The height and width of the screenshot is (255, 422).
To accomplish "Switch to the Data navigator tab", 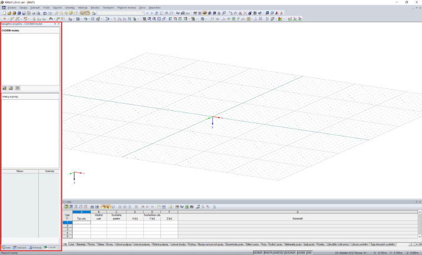I will [x=6, y=247].
